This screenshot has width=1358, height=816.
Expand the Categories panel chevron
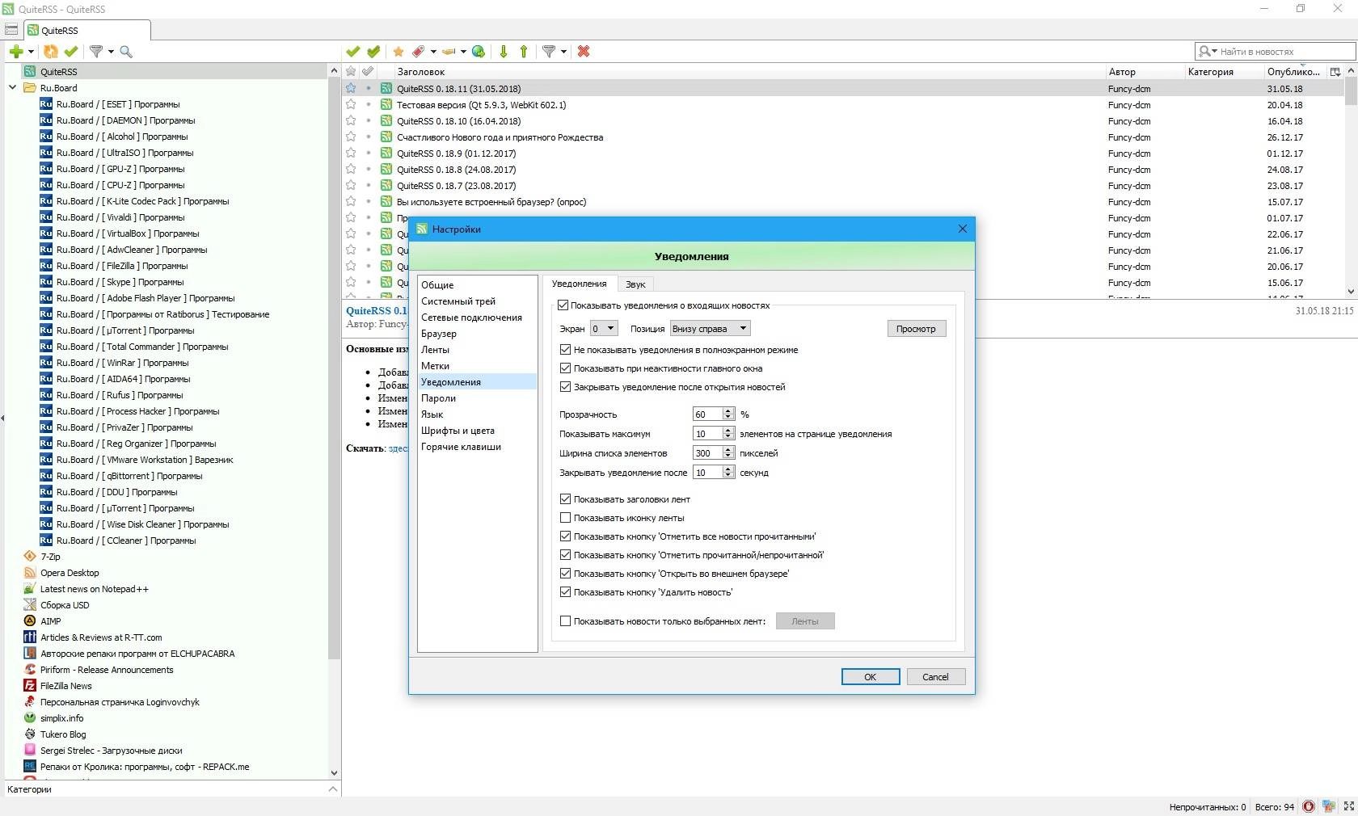coord(333,789)
